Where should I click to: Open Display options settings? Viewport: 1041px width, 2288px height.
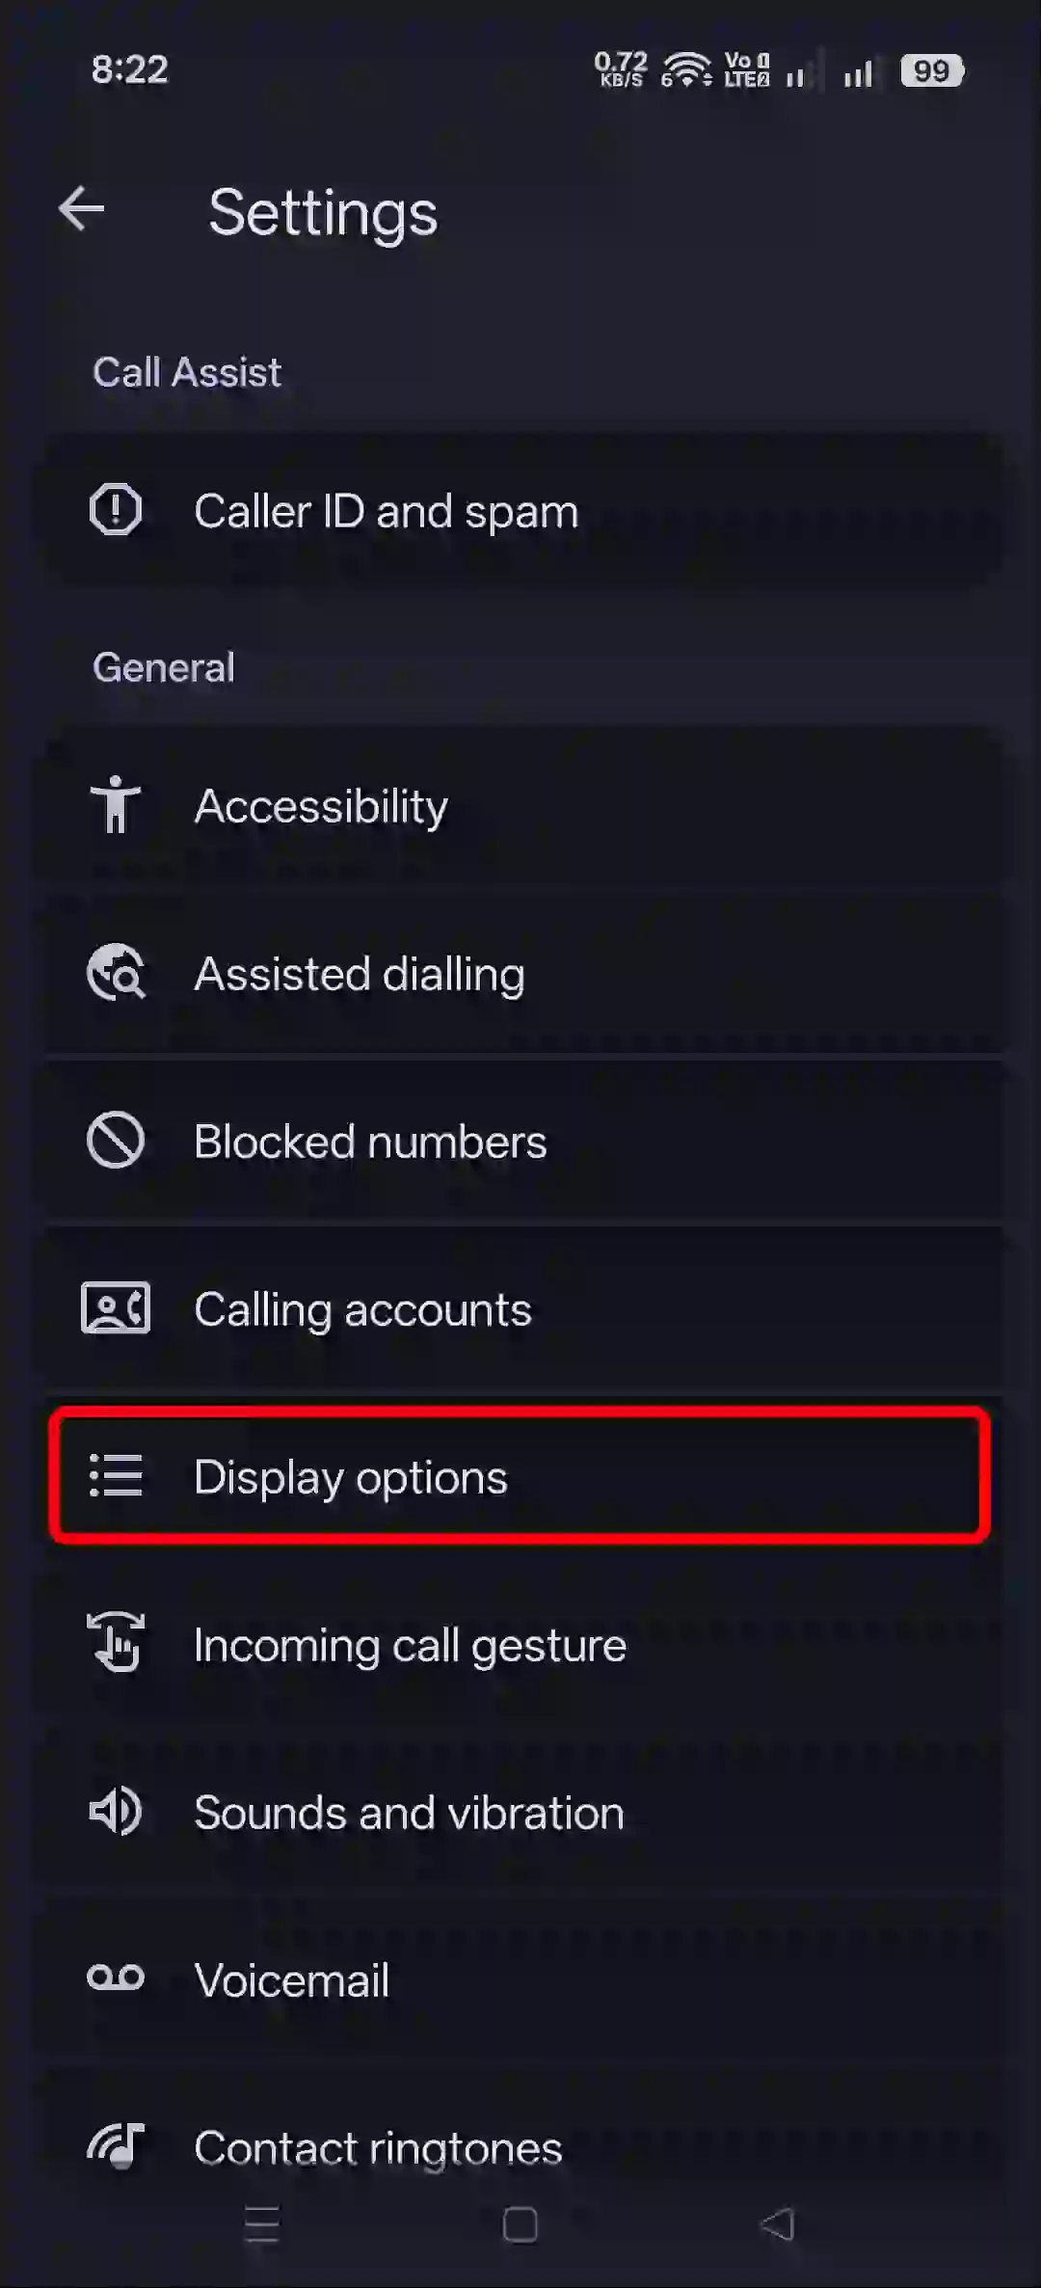pyautogui.click(x=520, y=1475)
